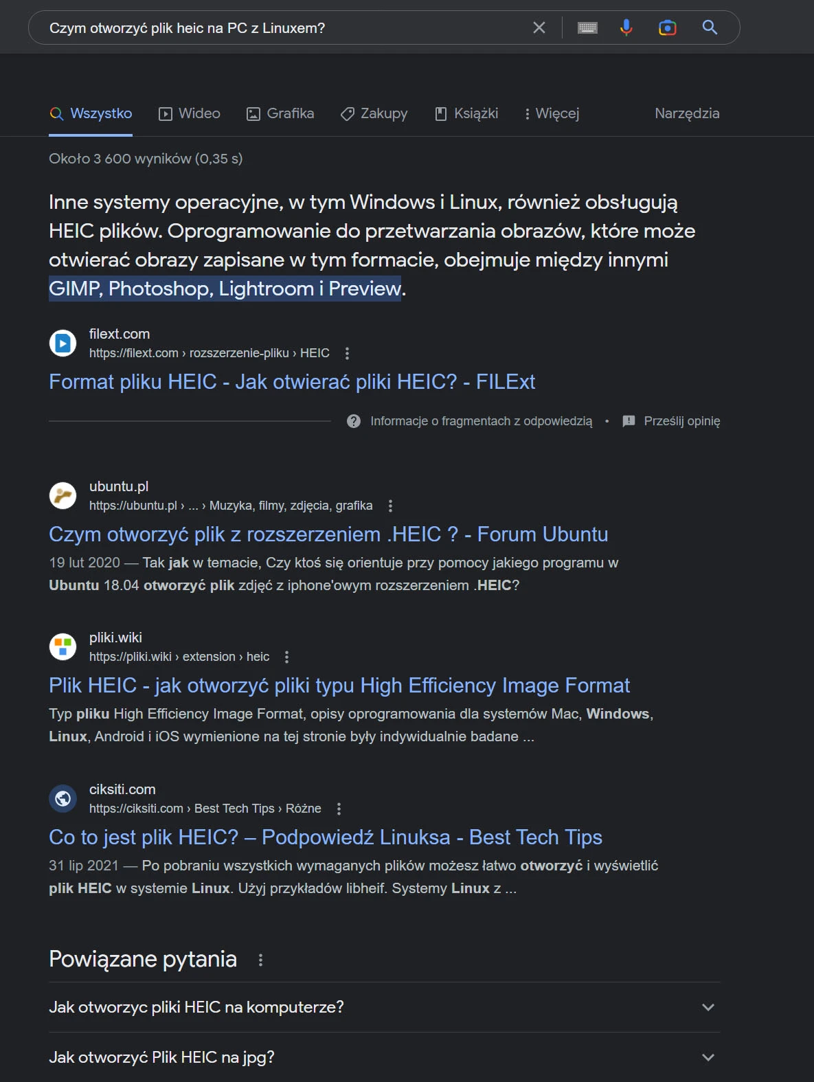Submit search with the magnifying glass icon
Screen dimensions: 814x1082
710,27
